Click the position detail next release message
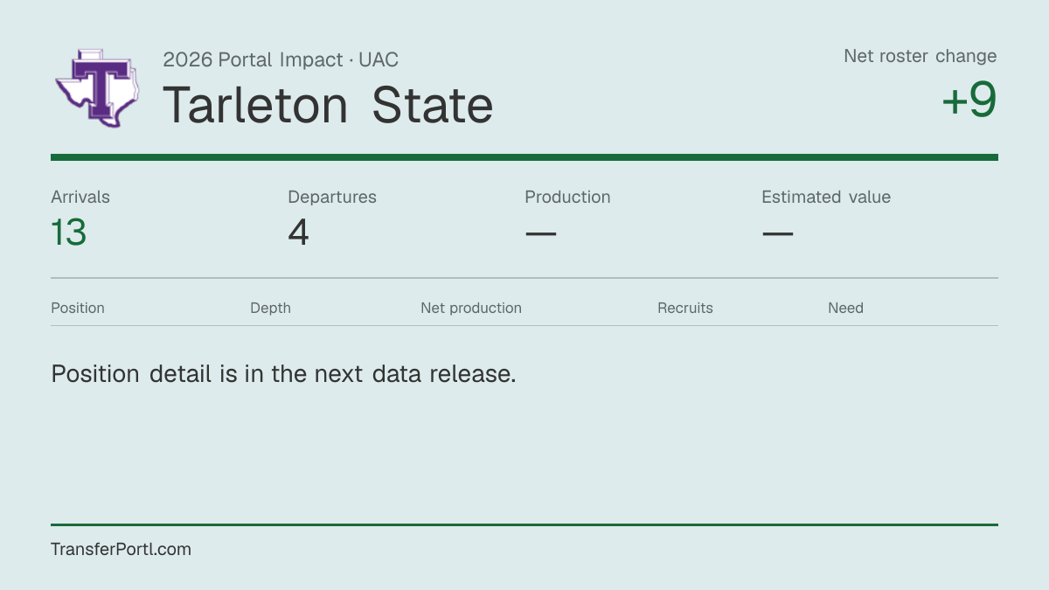This screenshot has width=1049, height=590. 284,373
